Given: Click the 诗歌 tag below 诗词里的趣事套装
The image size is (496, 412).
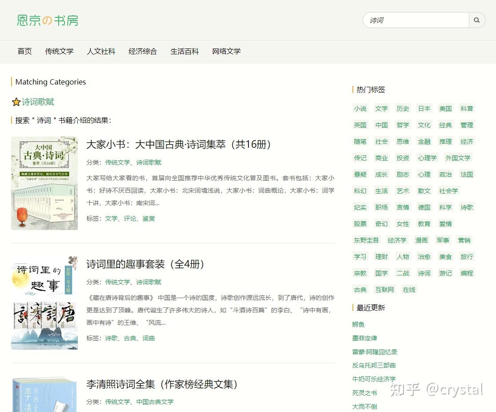Looking at the screenshot, I should [x=111, y=338].
